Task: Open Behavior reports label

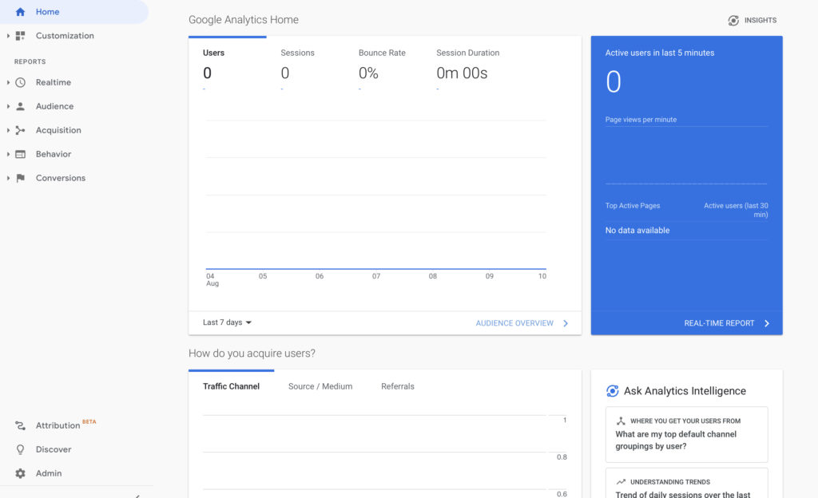Action: (x=54, y=154)
